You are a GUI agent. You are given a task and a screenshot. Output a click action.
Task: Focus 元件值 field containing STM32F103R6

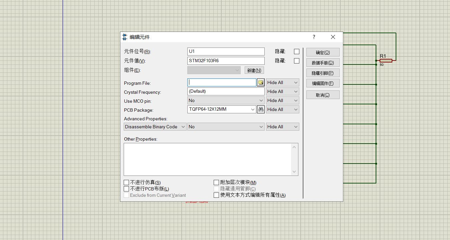point(226,61)
